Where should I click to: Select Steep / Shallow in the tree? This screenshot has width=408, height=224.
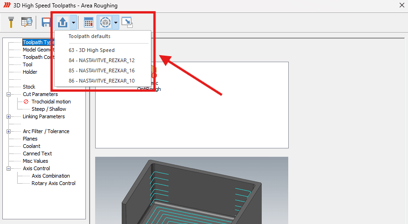[x=49, y=109]
